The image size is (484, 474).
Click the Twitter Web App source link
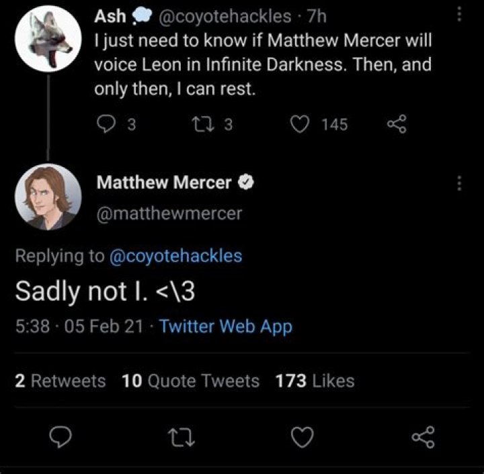(226, 327)
